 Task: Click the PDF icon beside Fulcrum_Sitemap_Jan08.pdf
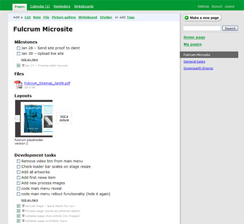[x=18, y=85]
